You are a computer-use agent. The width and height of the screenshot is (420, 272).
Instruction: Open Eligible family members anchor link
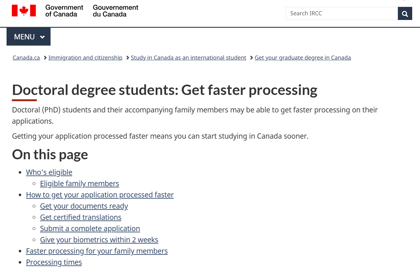80,184
